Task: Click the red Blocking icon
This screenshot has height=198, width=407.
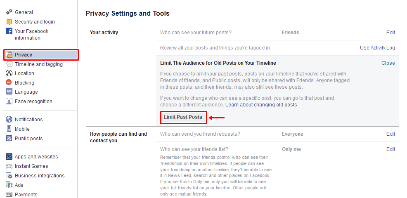Action: coord(9,82)
